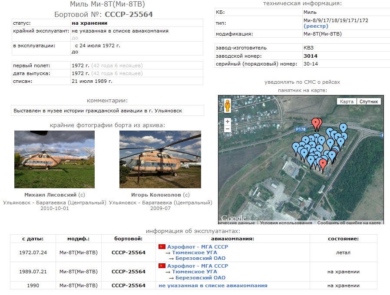Click the Google logo on the map
This screenshot has height=295, width=390.
click(x=233, y=218)
